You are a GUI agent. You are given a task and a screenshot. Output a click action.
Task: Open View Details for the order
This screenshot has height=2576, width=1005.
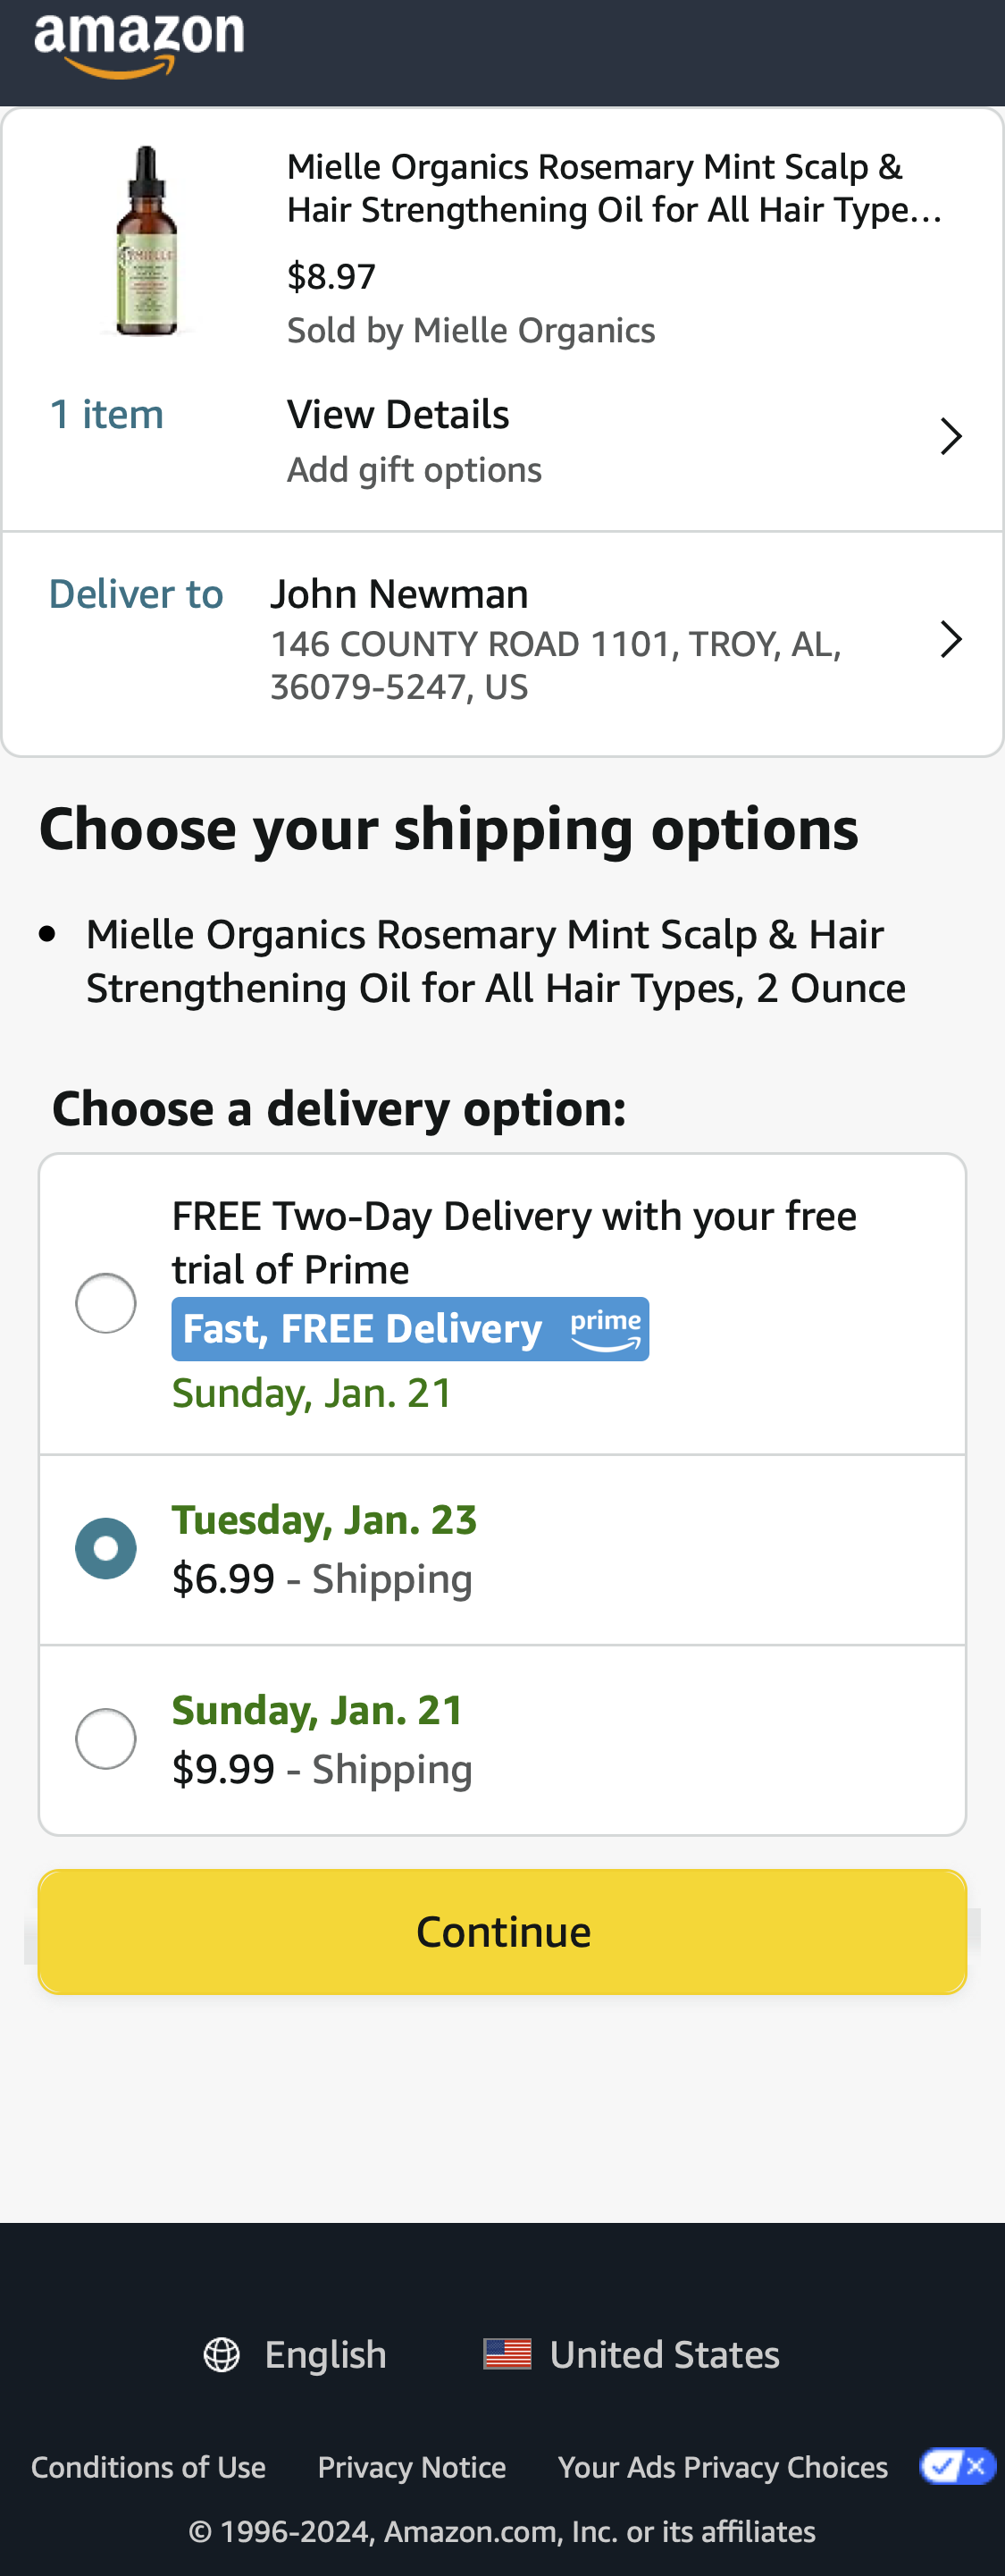click(x=398, y=414)
